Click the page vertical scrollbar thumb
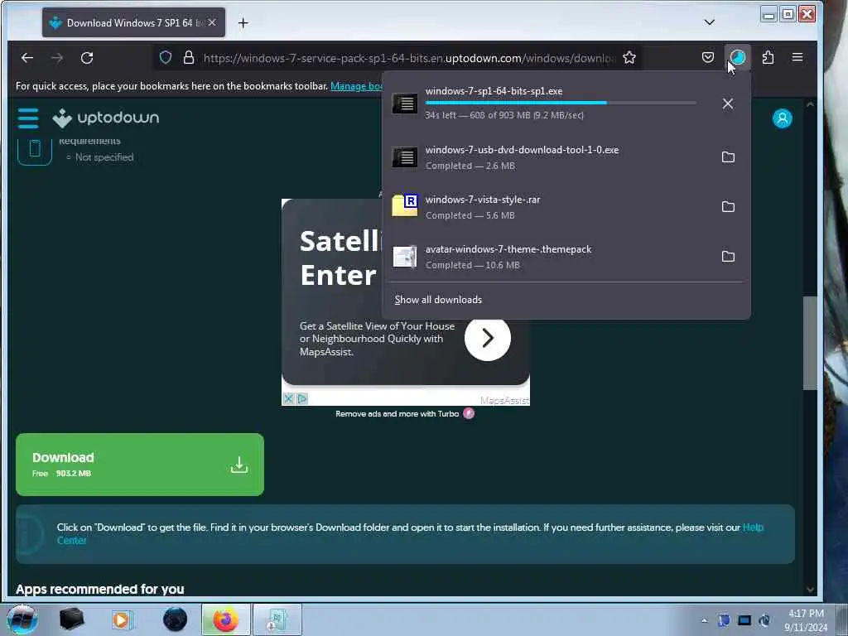848x636 pixels. [x=810, y=343]
